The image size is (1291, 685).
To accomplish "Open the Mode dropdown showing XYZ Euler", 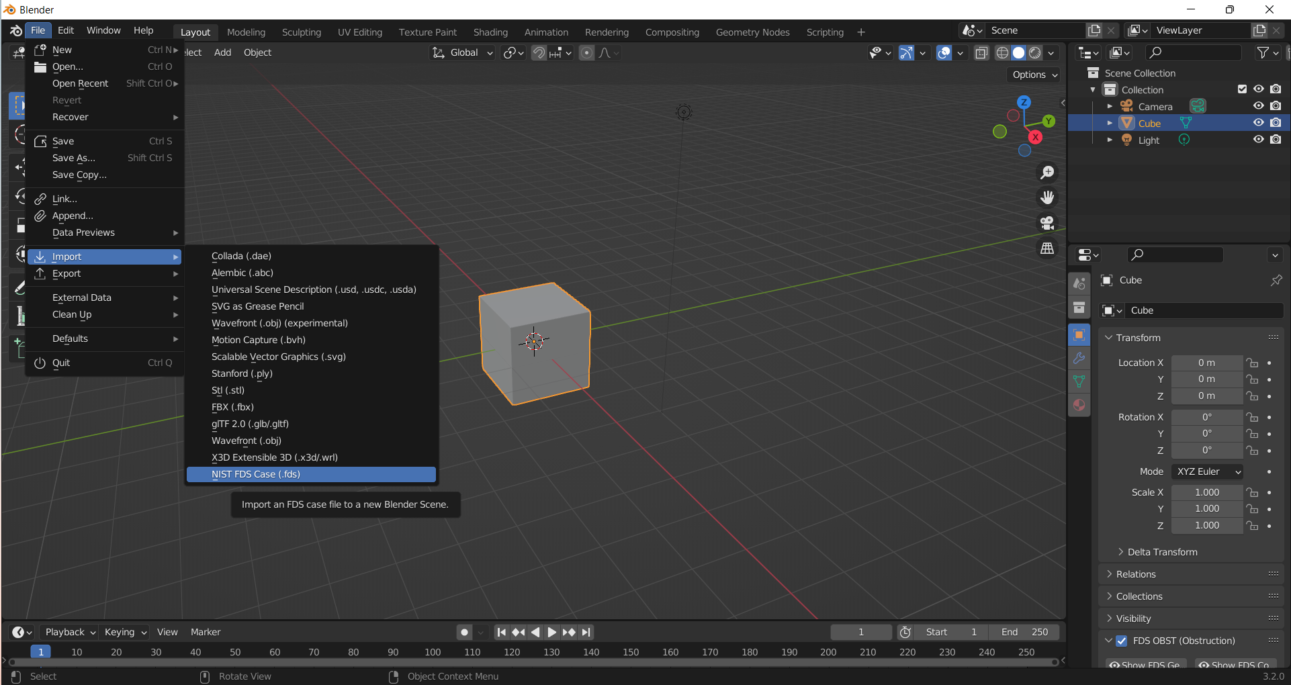I will [1206, 471].
